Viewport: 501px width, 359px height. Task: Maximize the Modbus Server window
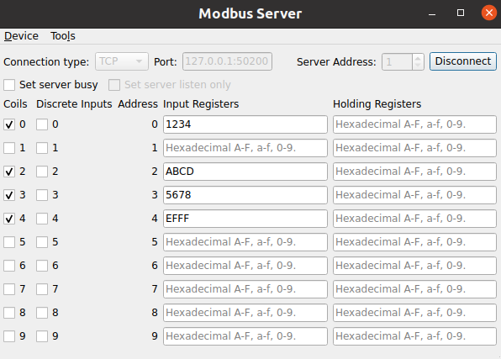pyautogui.click(x=461, y=13)
